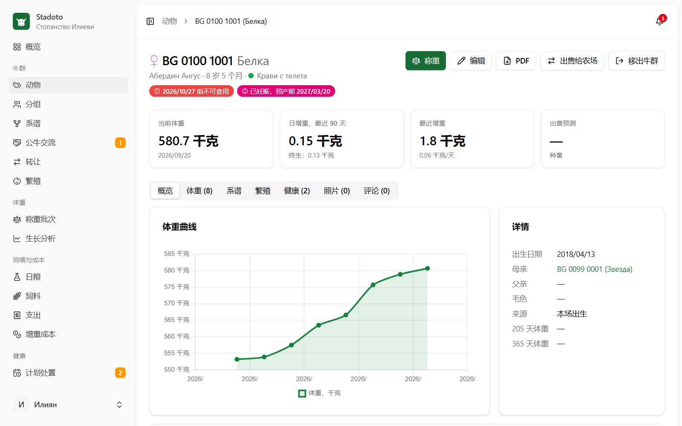The height and width of the screenshot is (426, 682).
Task: Open 称重批次 in the sidebar
Action: pos(68,219)
